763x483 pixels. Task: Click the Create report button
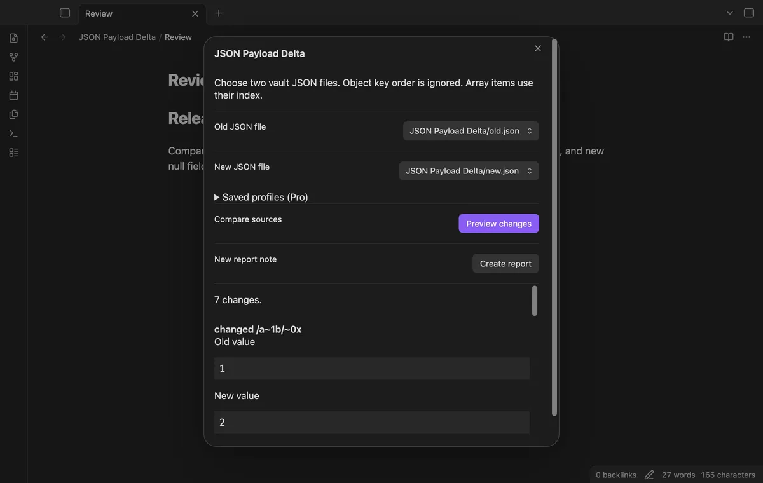click(x=505, y=264)
